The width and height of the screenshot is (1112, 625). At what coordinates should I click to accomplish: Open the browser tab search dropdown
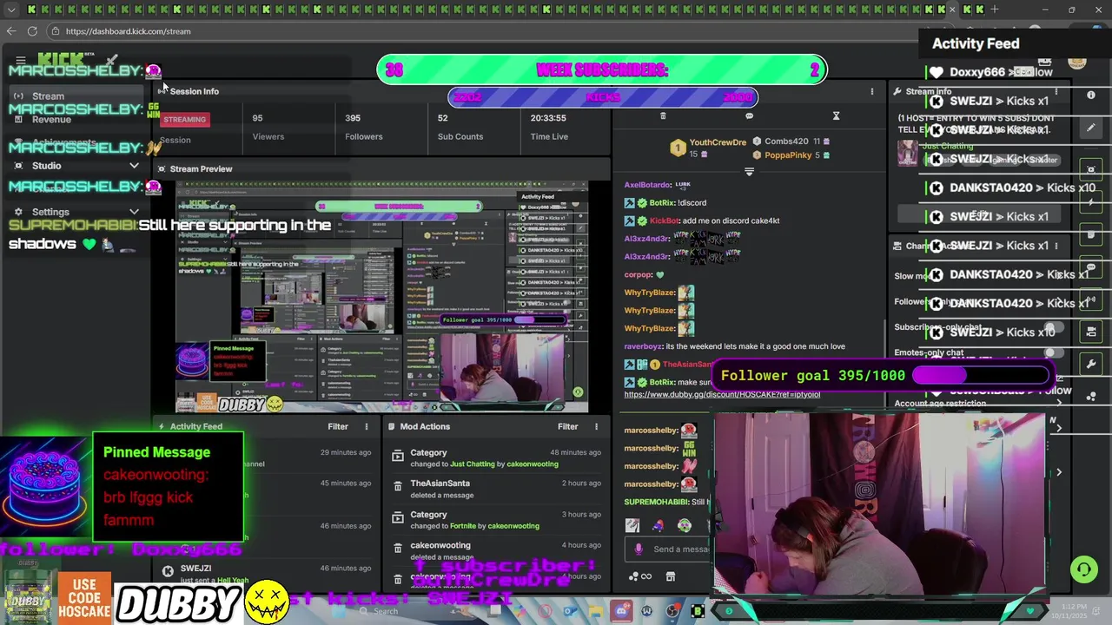tap(11, 10)
